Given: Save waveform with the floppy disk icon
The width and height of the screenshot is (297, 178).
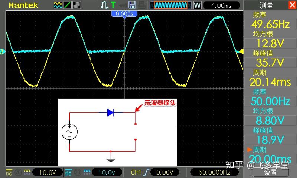Looking at the screenshot, I should (x=132, y=5).
